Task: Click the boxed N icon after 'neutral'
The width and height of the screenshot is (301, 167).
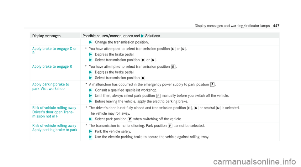Action: (x=218, y=108)
